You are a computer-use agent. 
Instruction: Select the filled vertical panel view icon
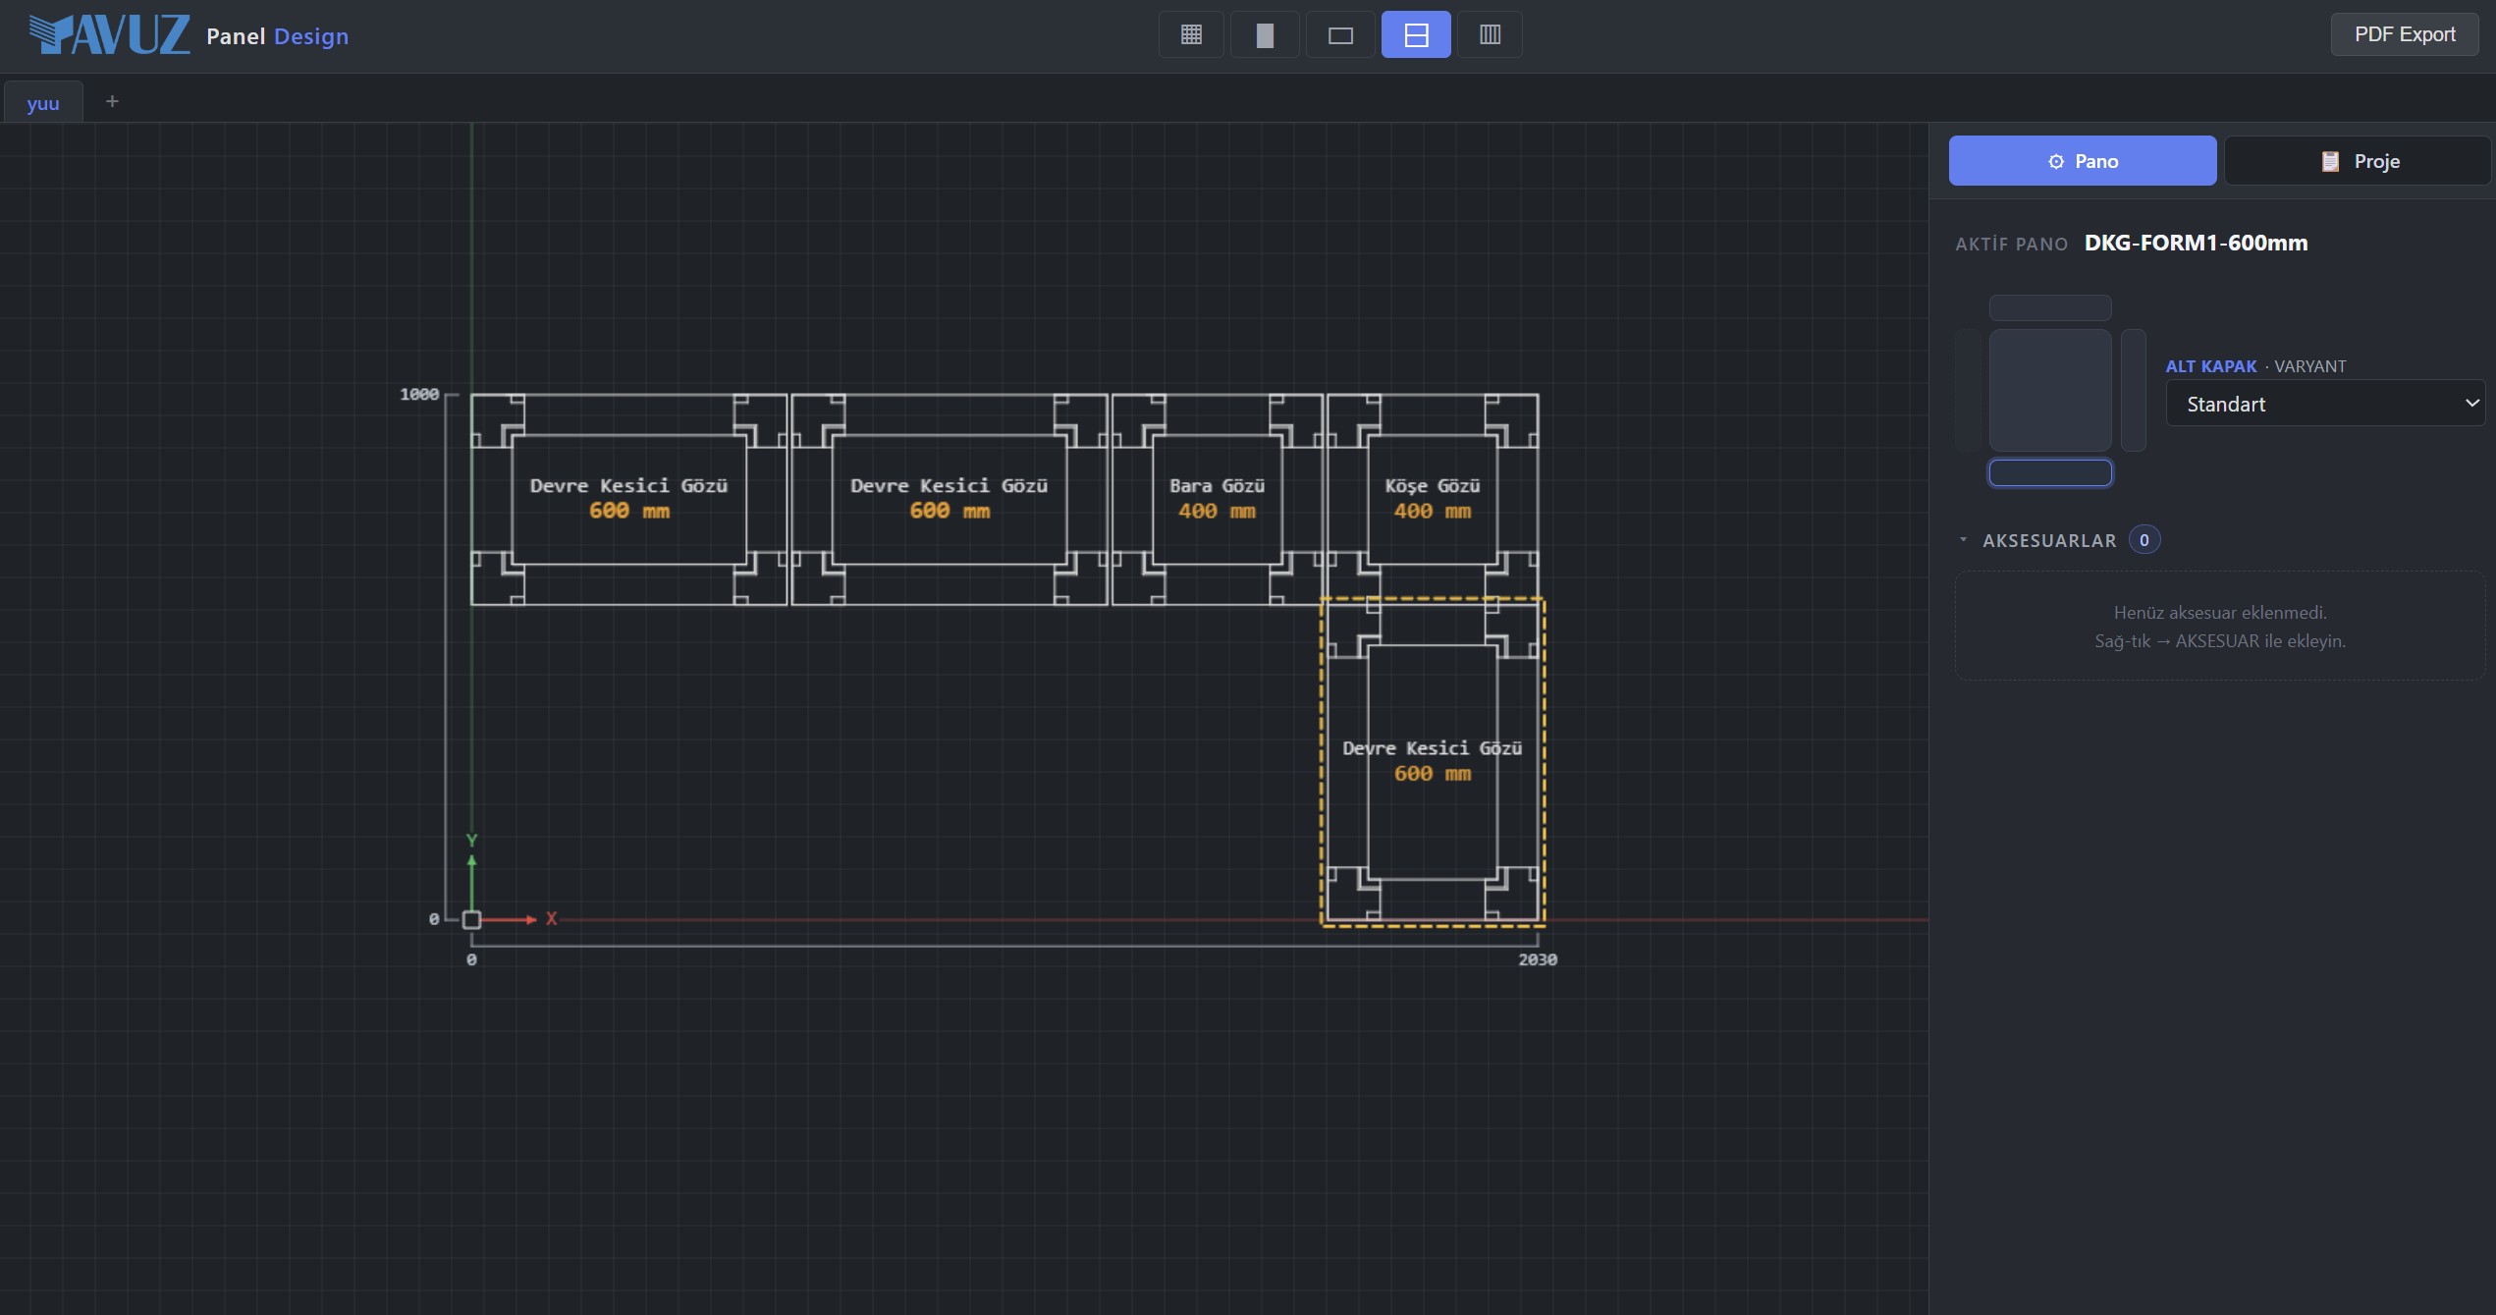coord(1265,34)
